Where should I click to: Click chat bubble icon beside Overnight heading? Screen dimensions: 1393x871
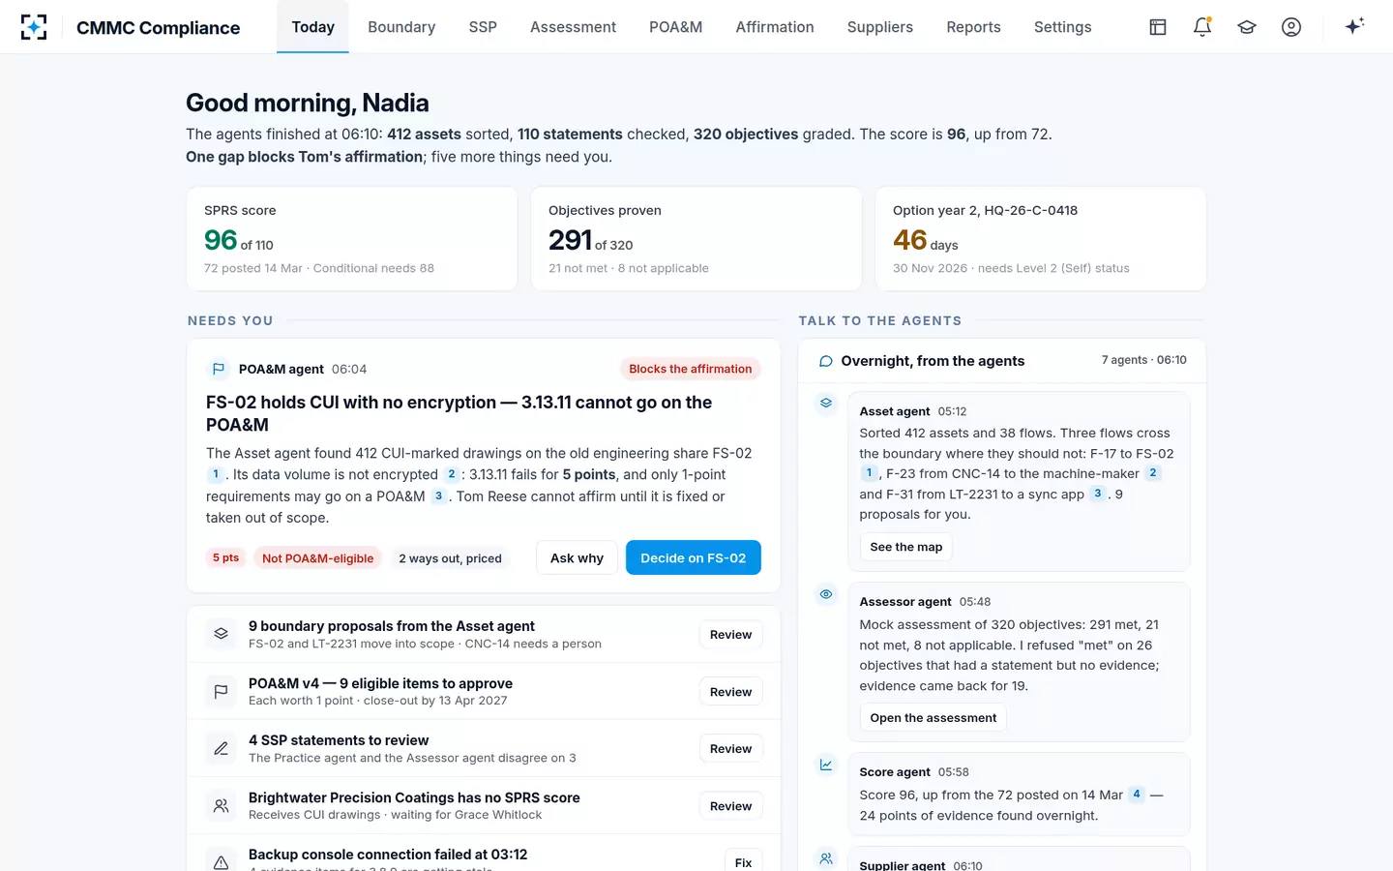pyautogui.click(x=826, y=361)
